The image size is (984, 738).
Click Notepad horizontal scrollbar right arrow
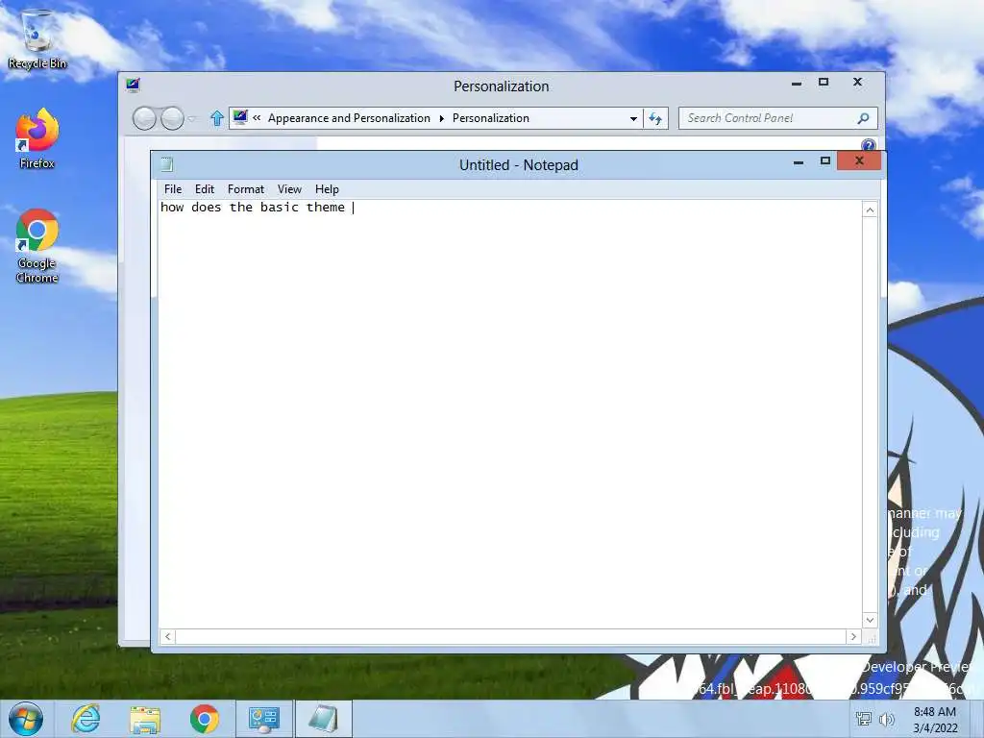click(853, 636)
